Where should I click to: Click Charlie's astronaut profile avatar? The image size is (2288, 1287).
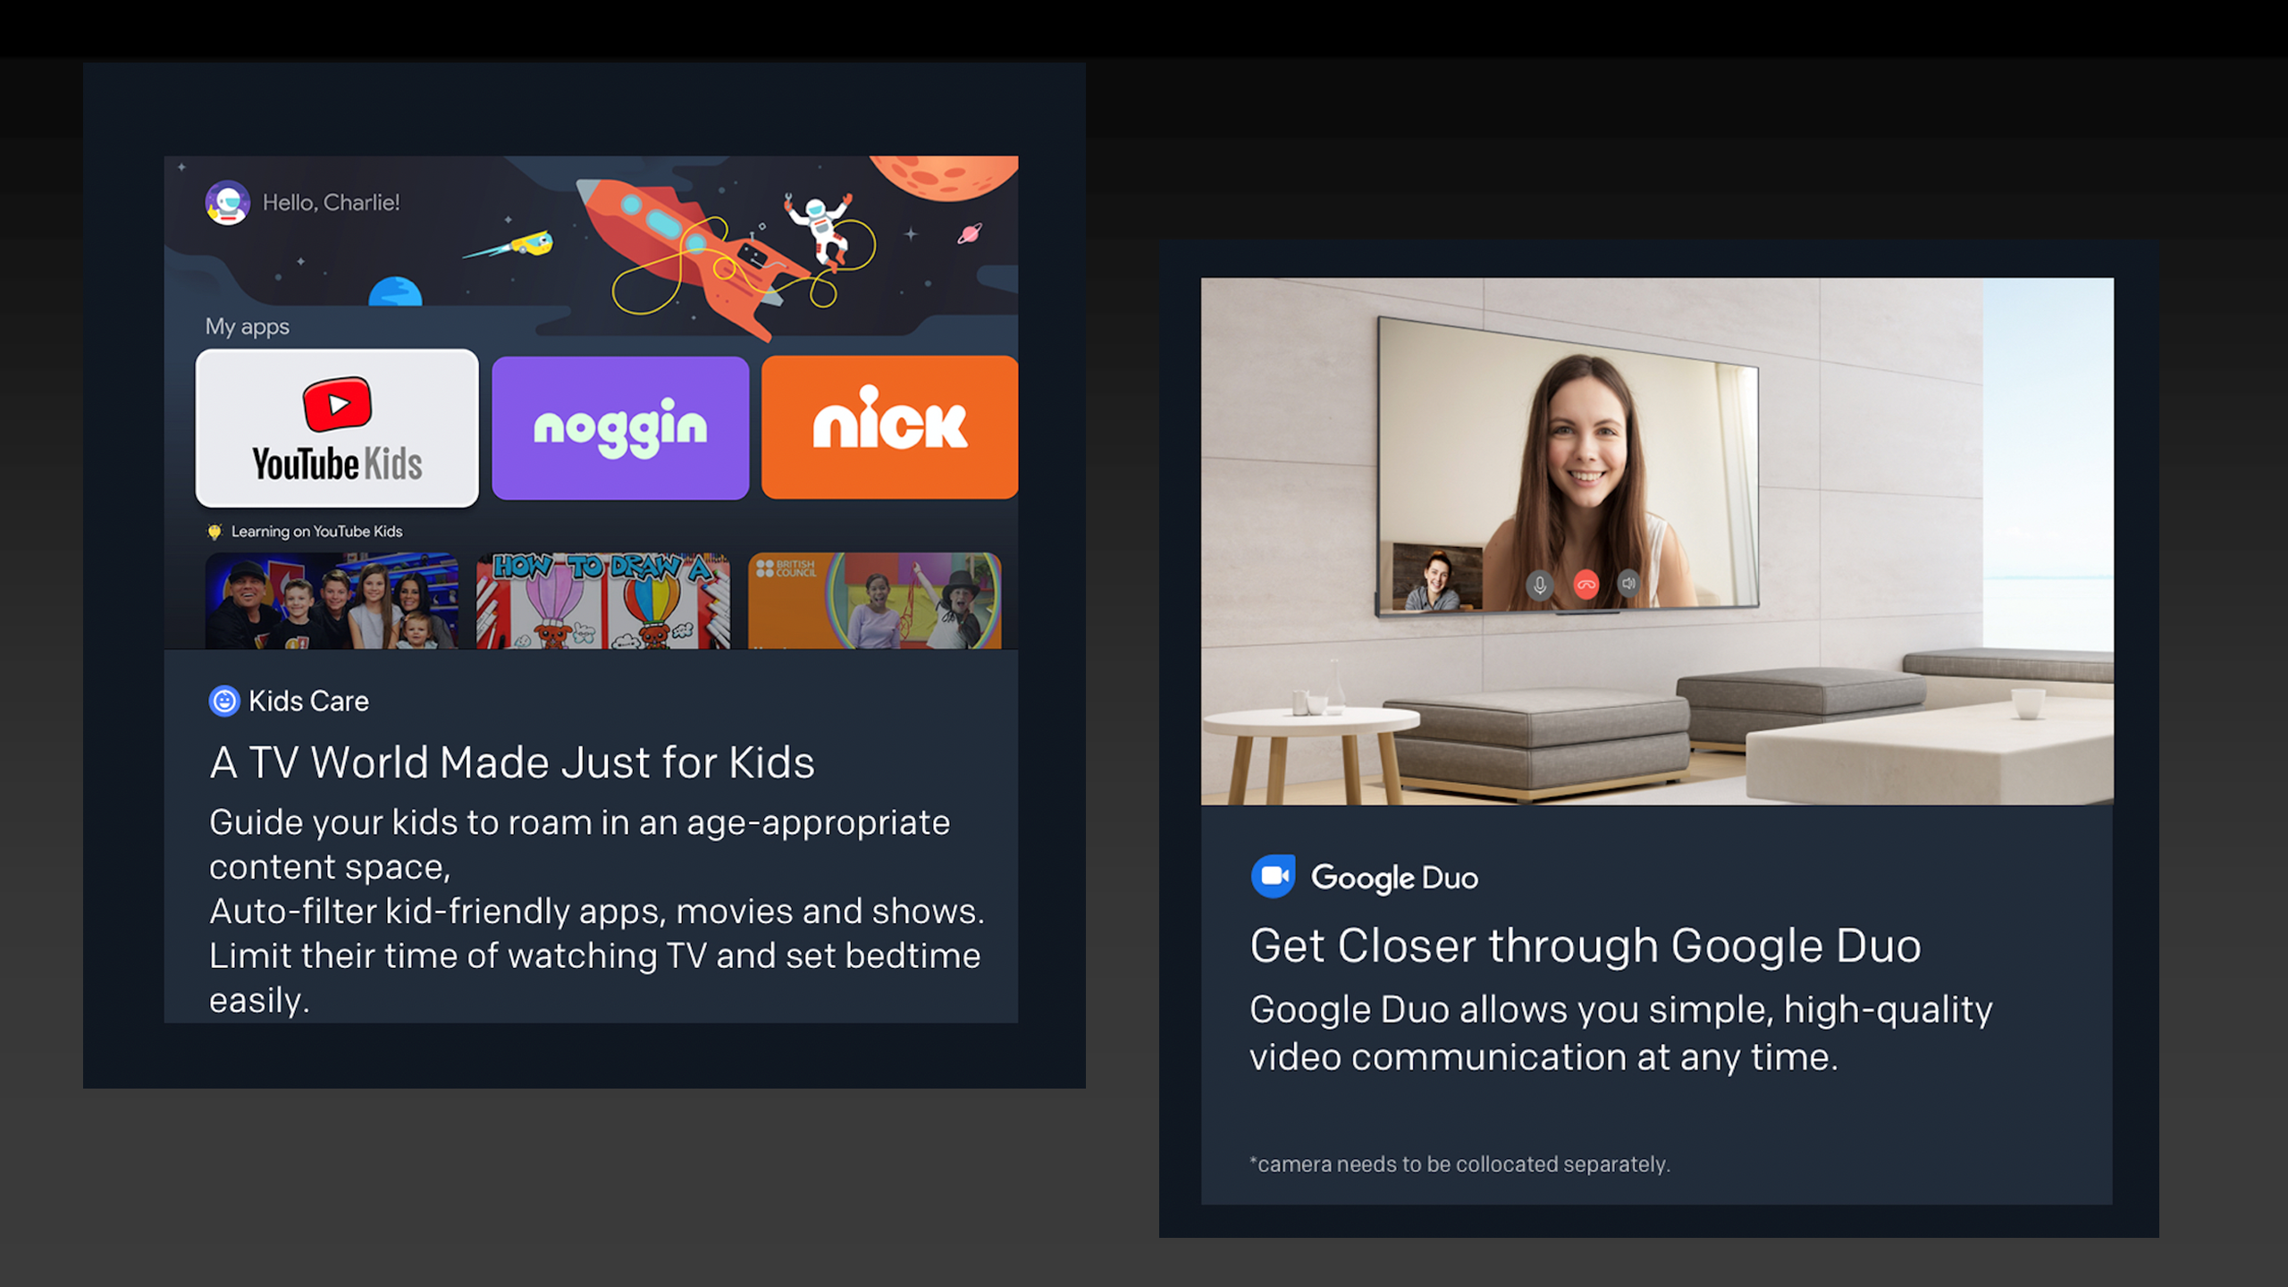(x=228, y=203)
